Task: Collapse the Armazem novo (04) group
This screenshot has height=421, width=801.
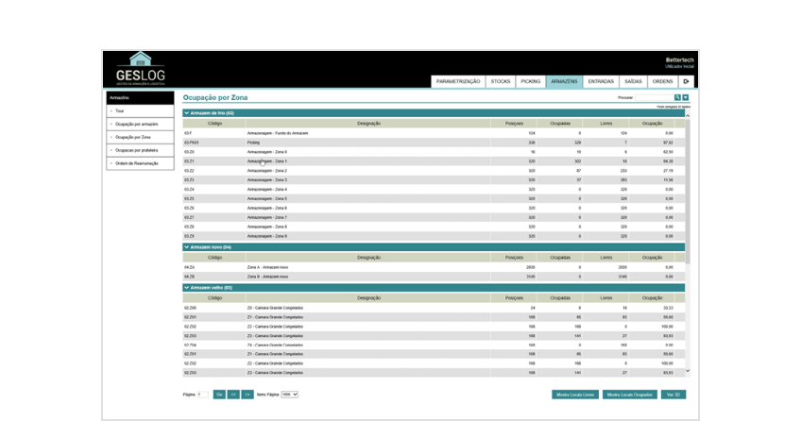Action: pos(187,247)
